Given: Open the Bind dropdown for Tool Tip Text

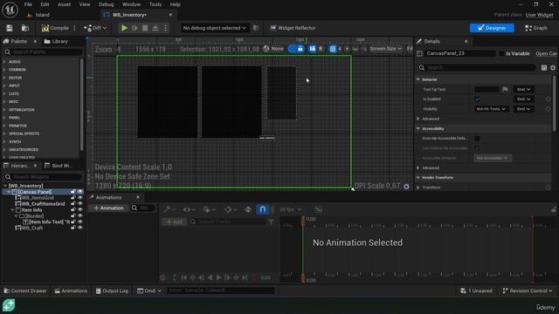Looking at the screenshot, I should tap(523, 89).
